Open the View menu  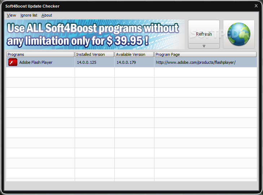tap(11, 15)
